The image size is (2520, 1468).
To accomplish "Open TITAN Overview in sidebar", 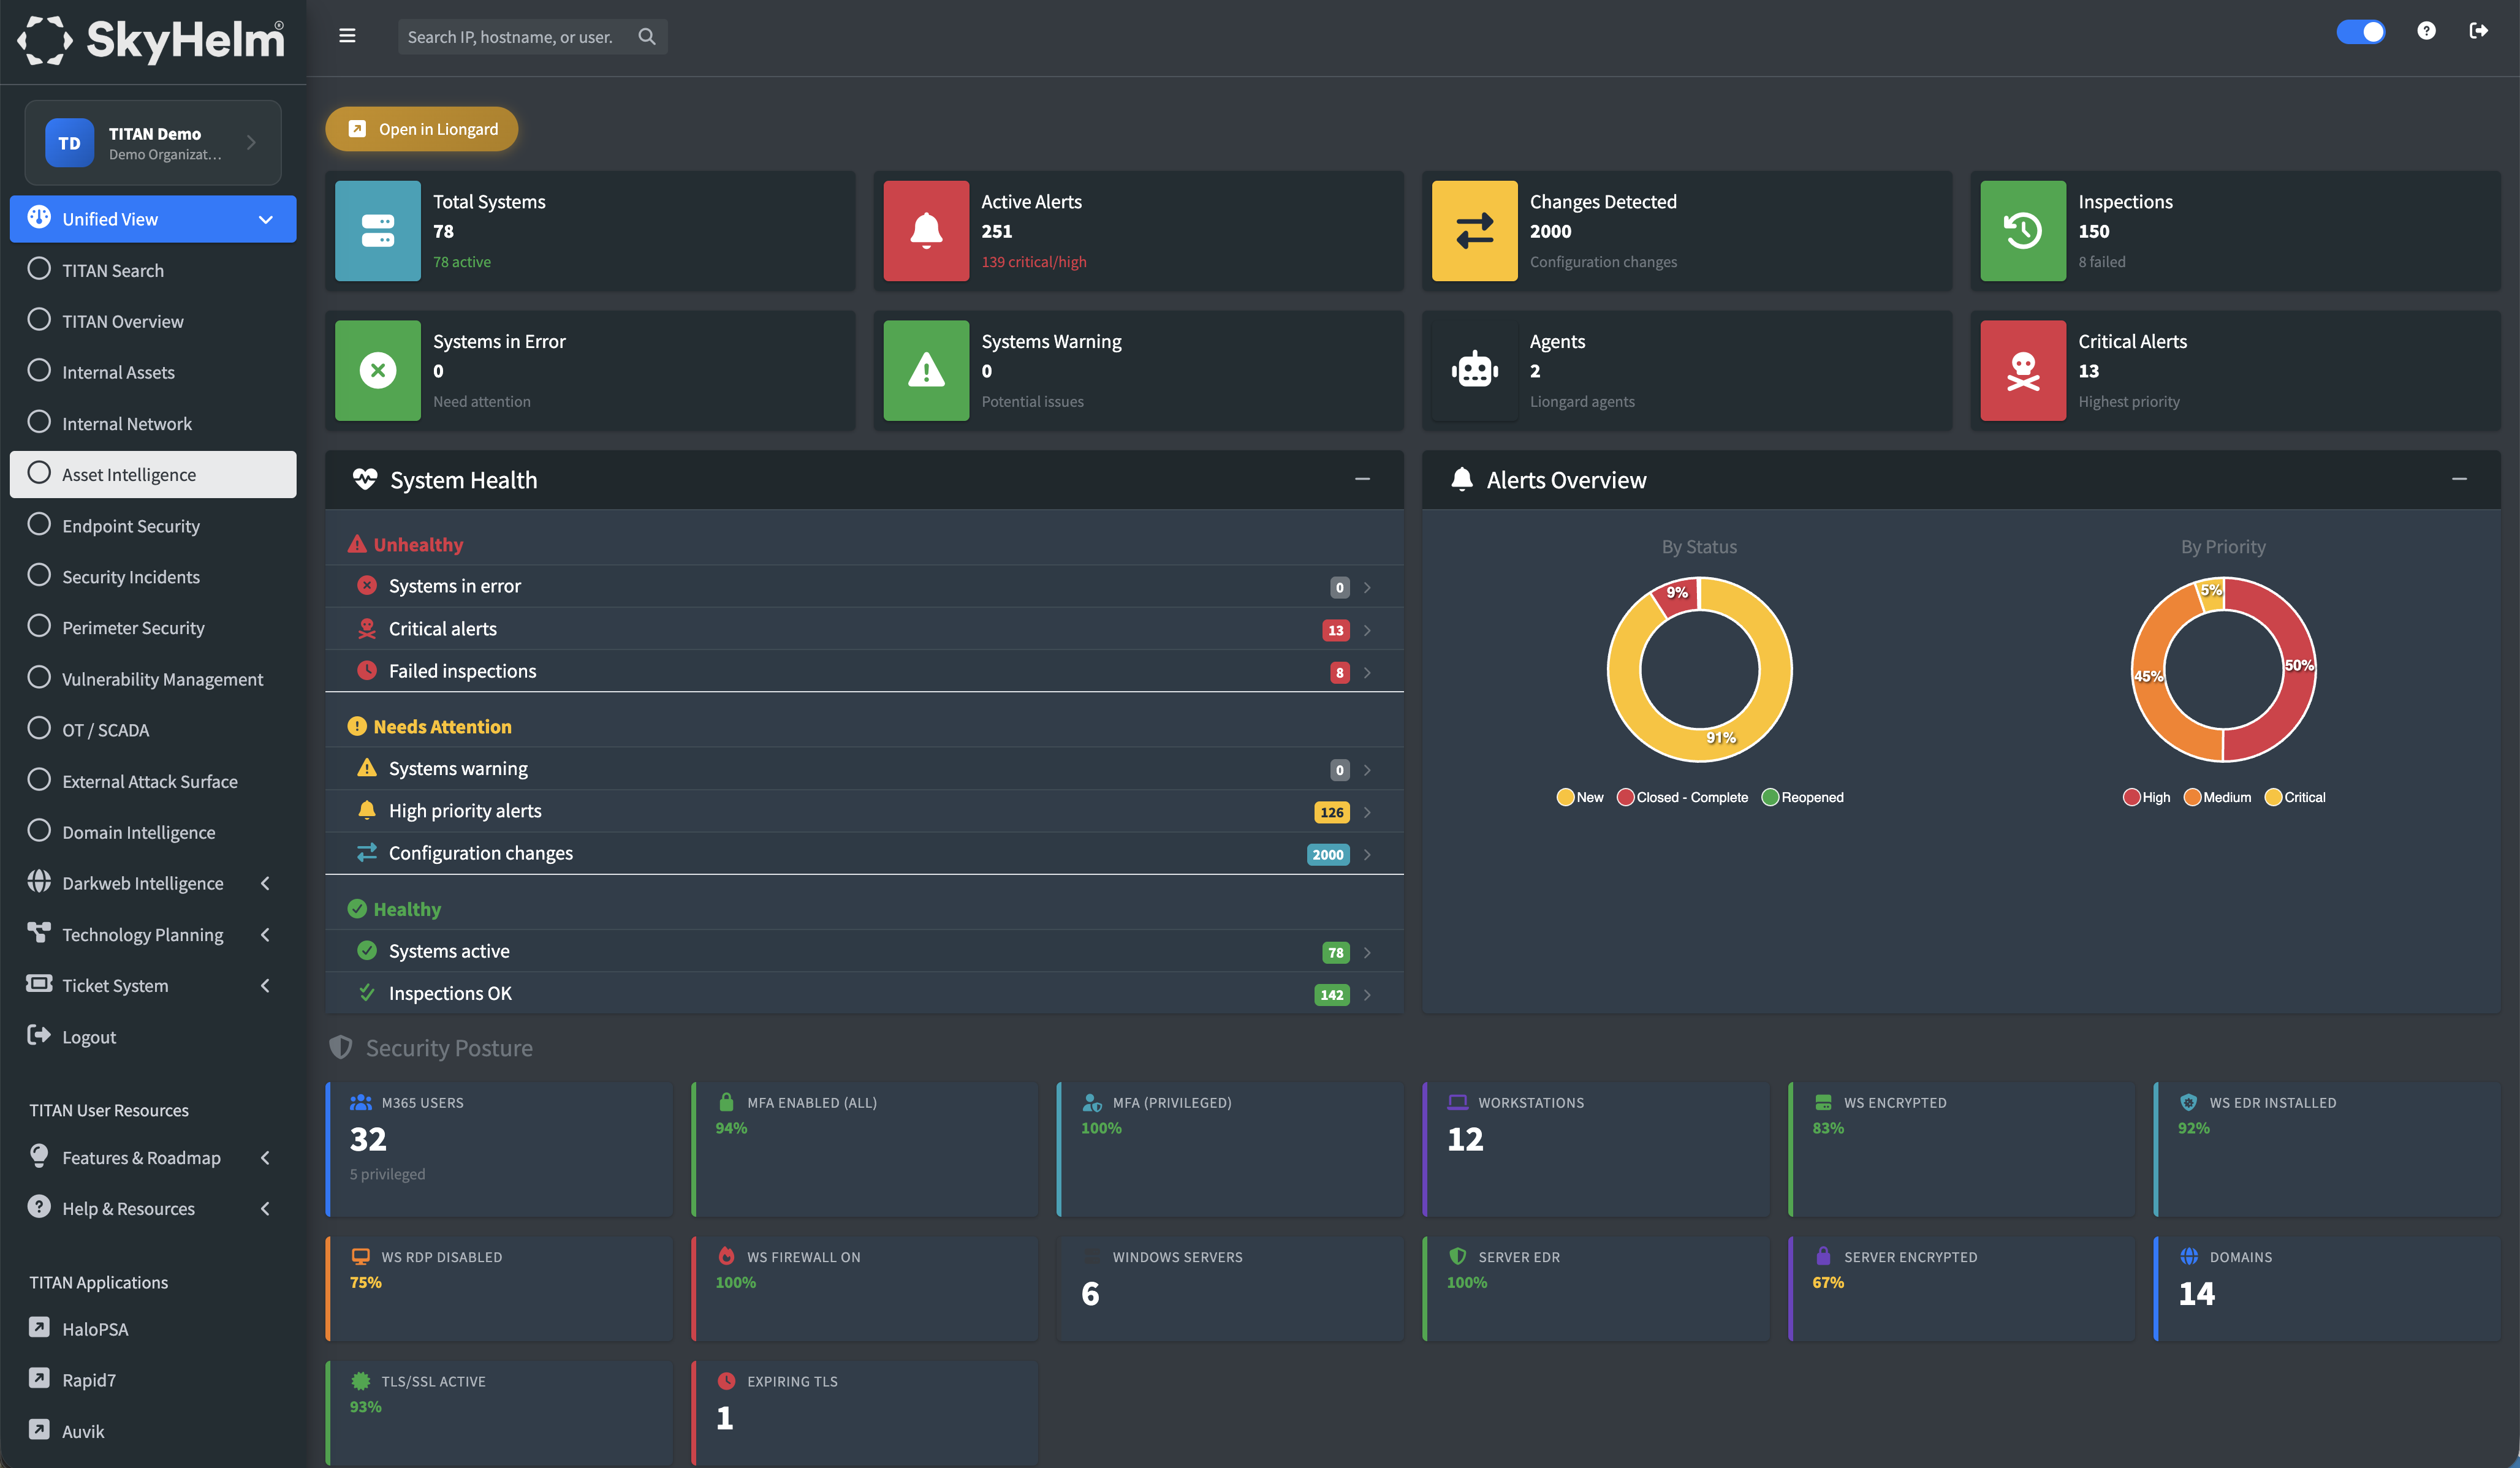I will pos(153,321).
